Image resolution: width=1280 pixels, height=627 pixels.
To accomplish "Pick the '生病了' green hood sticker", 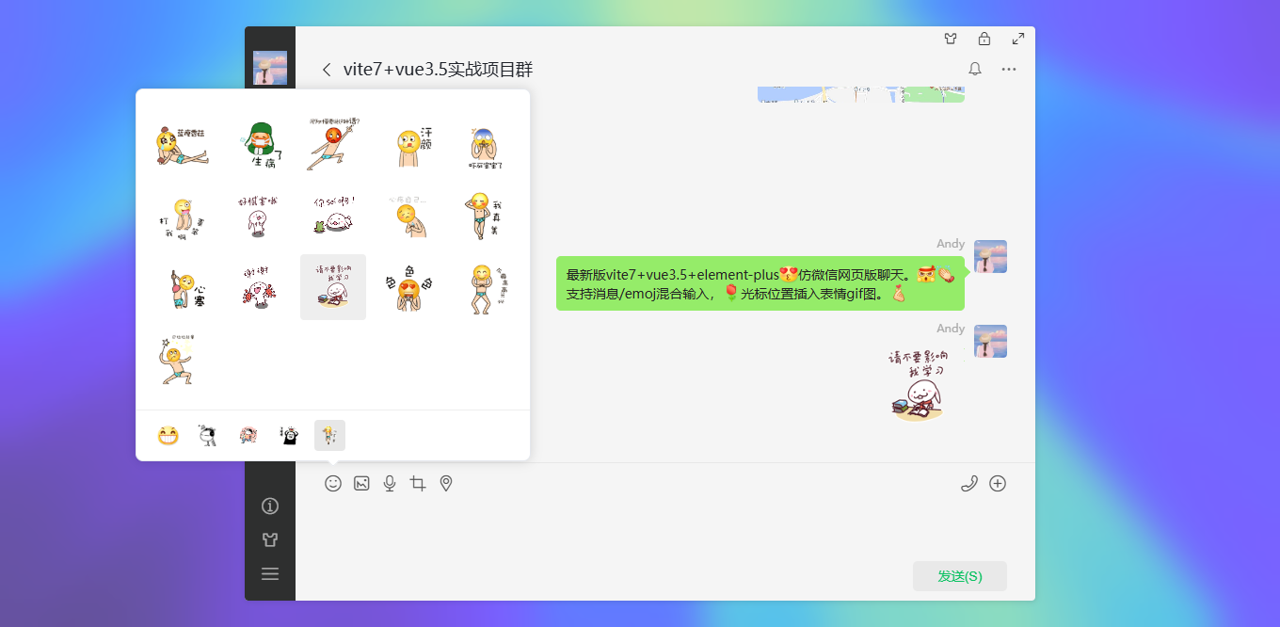I will pyautogui.click(x=259, y=144).
